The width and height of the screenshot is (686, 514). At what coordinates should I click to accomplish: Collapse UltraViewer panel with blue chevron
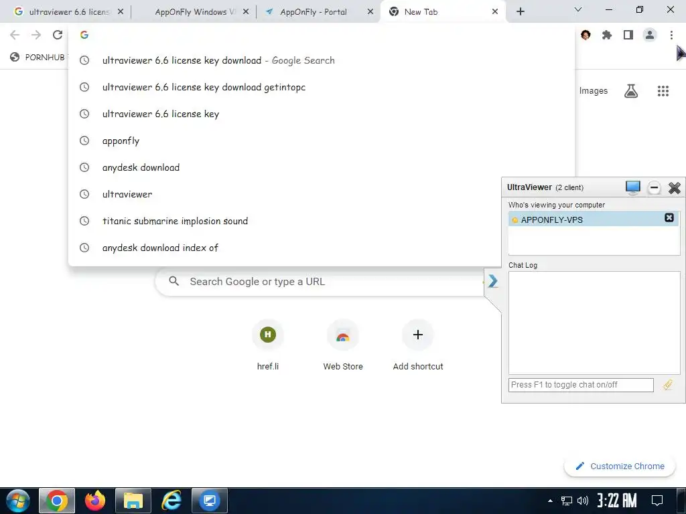tap(492, 280)
